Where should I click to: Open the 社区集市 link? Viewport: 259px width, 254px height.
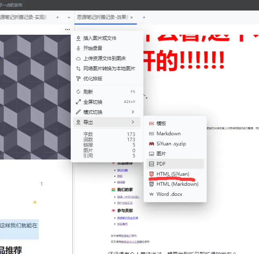(122, 224)
